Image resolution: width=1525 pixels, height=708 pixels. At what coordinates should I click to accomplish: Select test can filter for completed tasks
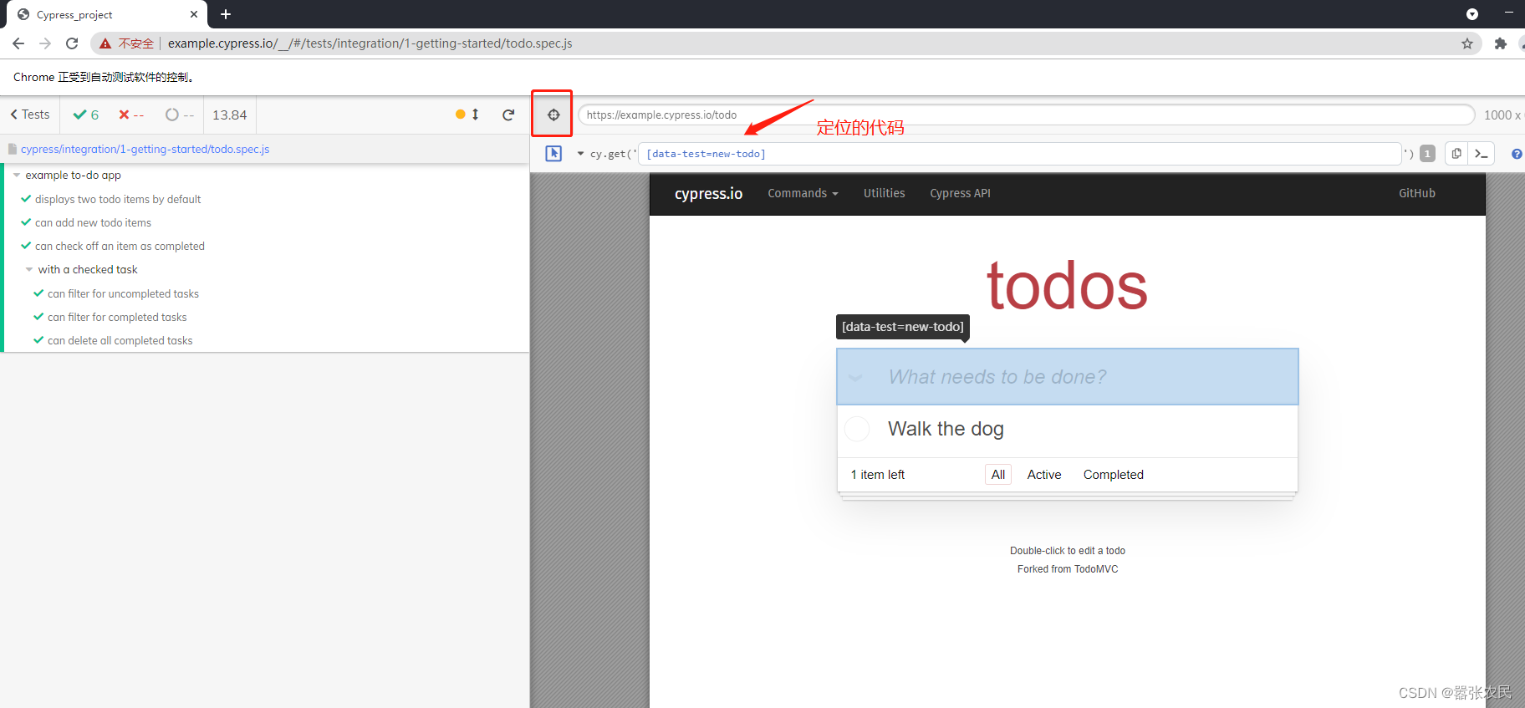(x=117, y=317)
